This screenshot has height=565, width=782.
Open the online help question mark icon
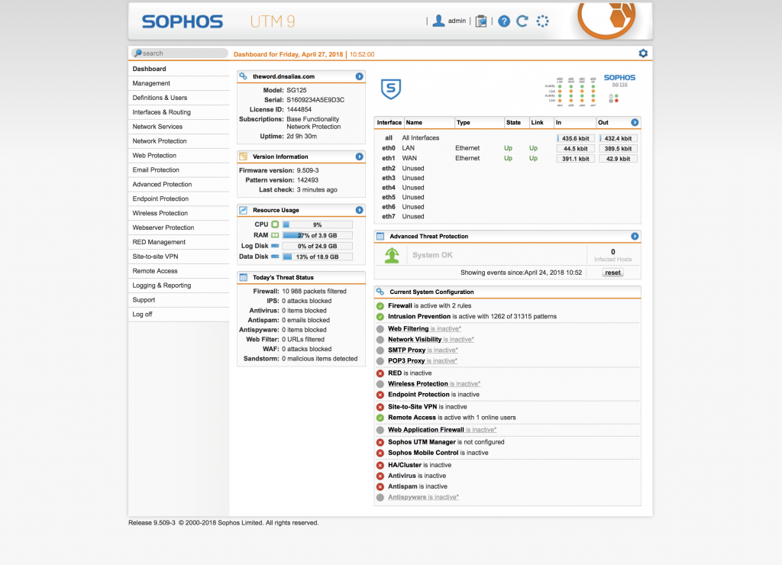coord(504,21)
